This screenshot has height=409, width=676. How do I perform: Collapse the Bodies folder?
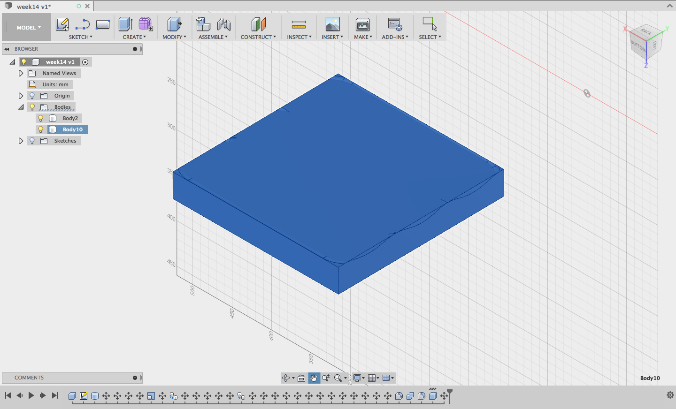tap(21, 107)
